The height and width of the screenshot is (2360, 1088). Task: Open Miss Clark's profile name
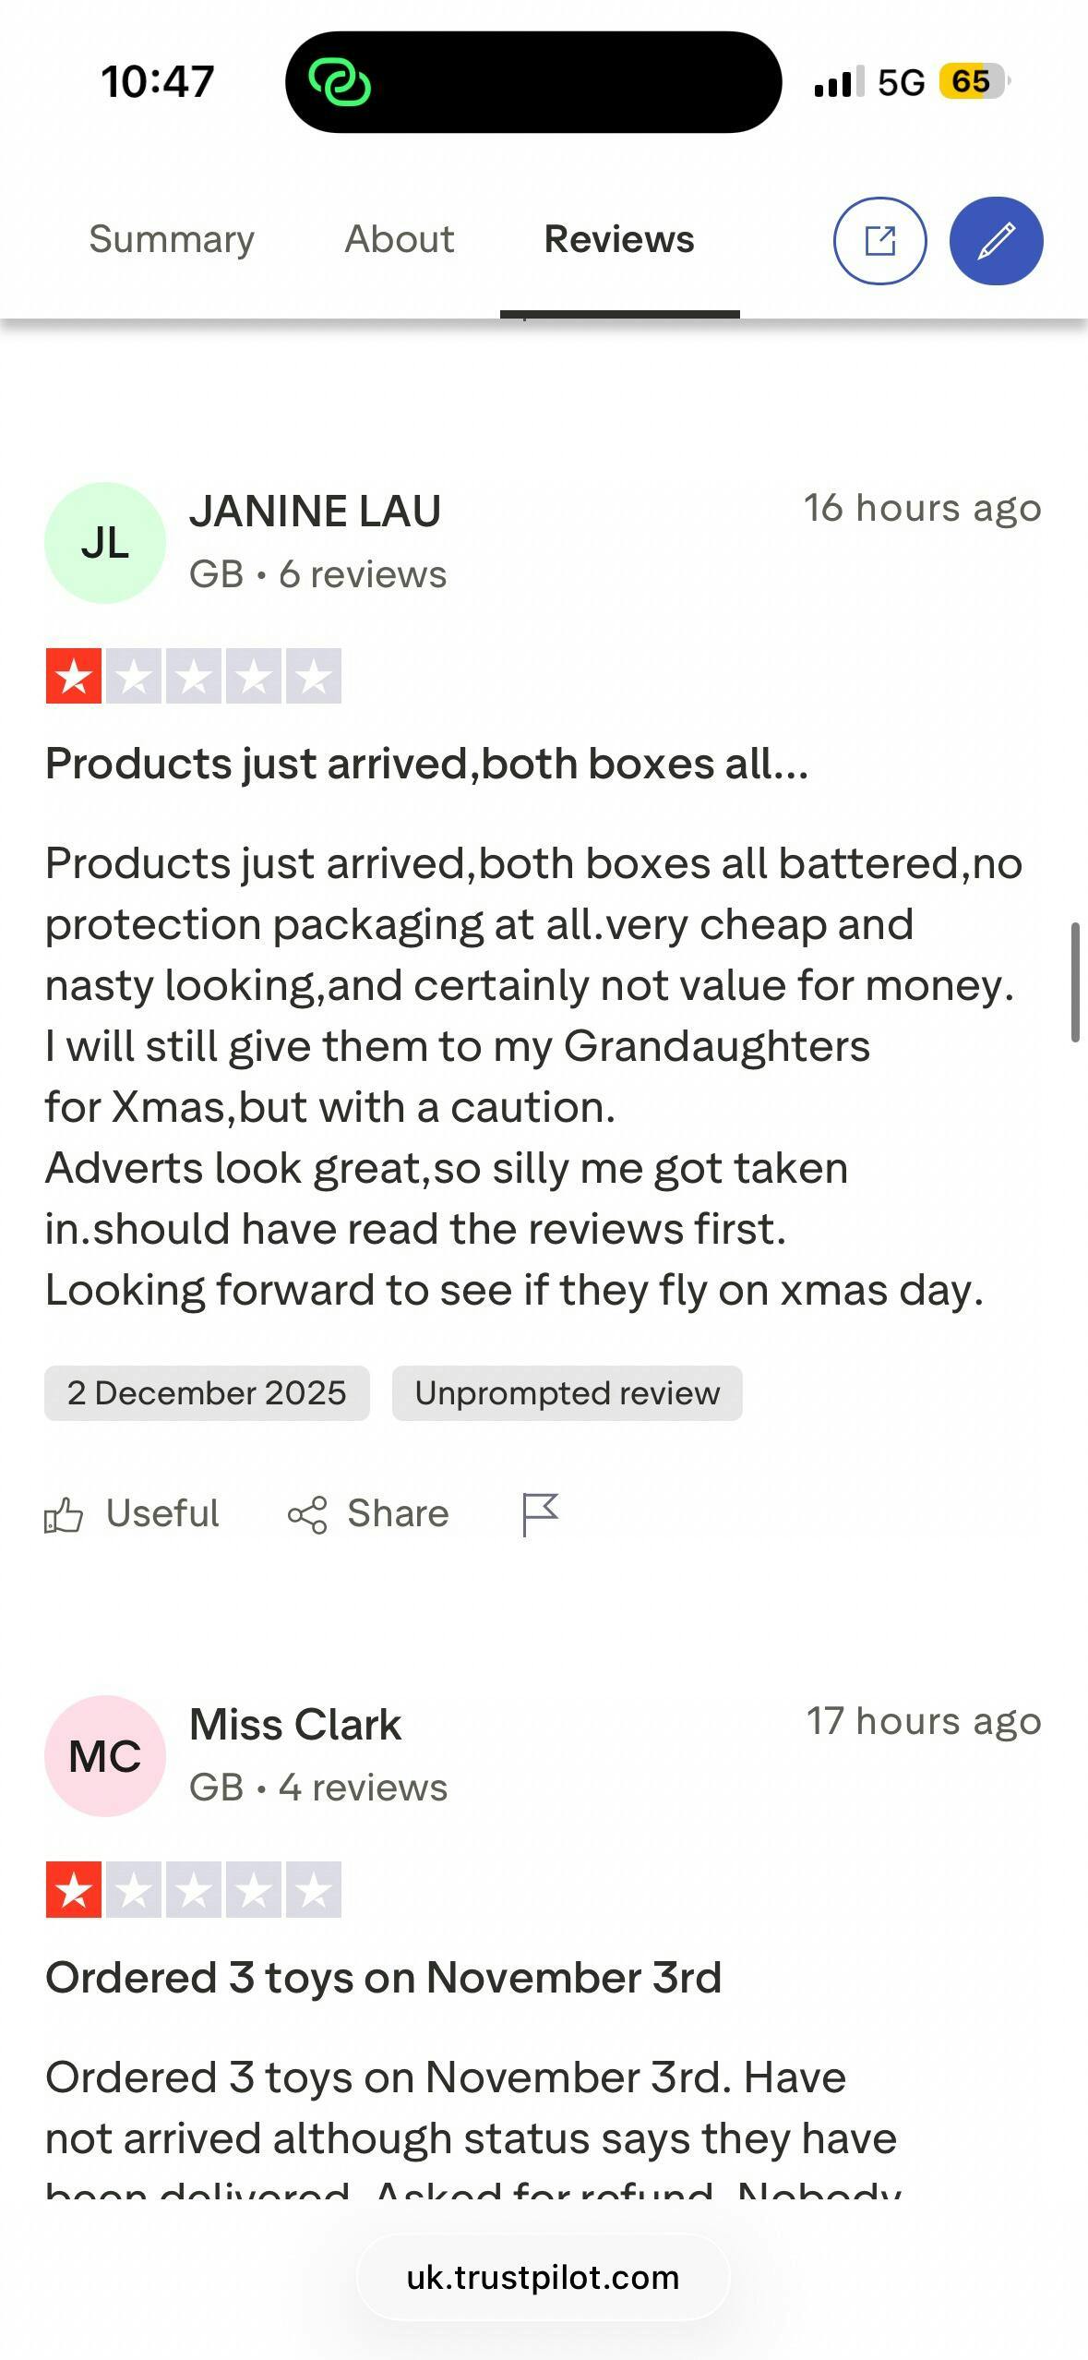295,1725
